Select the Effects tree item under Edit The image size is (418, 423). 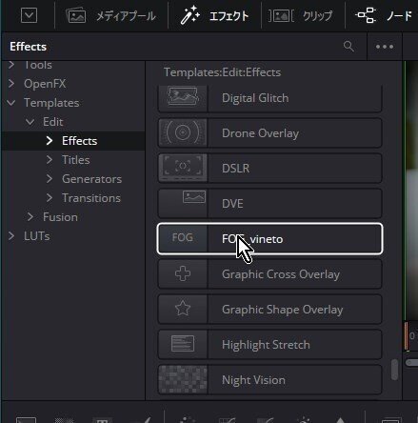pyautogui.click(x=80, y=141)
